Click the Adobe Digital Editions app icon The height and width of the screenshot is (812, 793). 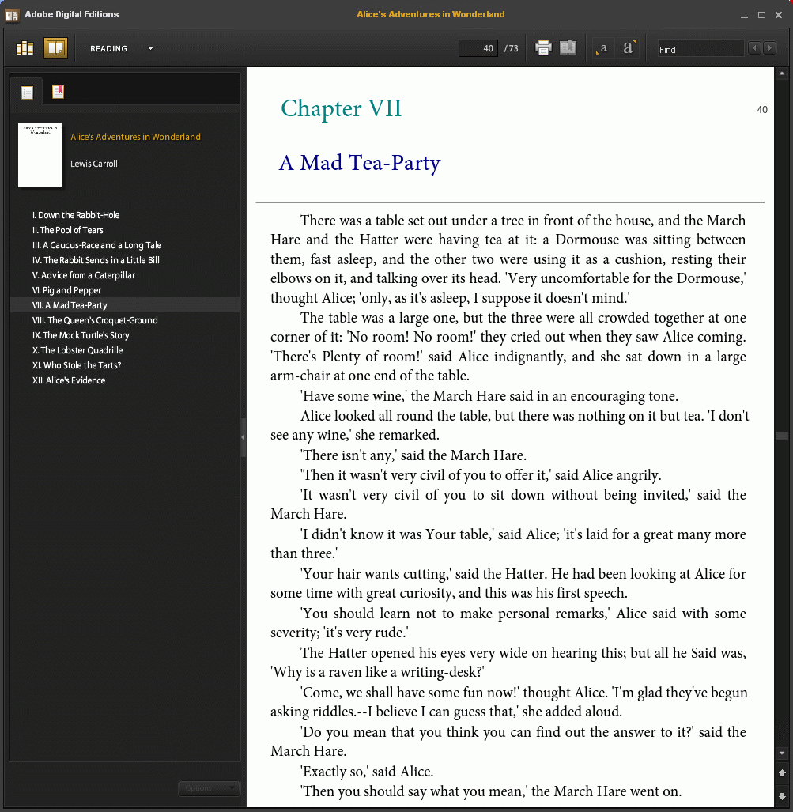pos(12,15)
